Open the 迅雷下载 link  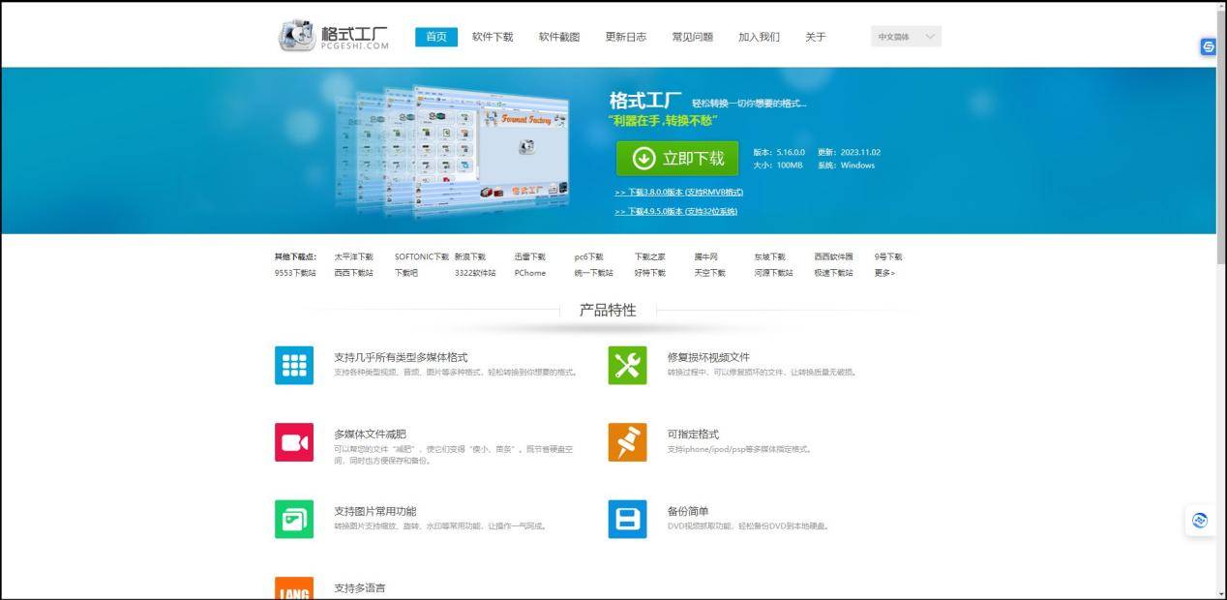[530, 256]
